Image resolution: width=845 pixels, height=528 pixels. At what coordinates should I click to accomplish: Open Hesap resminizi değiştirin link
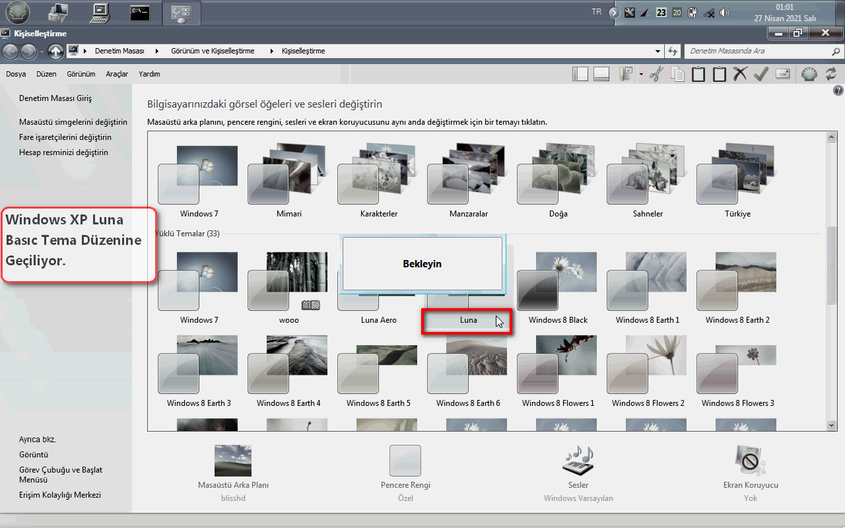pyautogui.click(x=63, y=152)
